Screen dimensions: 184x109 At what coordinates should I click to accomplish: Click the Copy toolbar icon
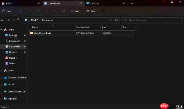pos(29,11)
